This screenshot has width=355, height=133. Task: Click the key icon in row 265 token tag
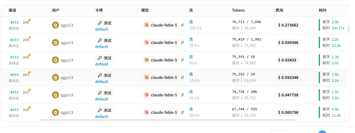click(100, 40)
